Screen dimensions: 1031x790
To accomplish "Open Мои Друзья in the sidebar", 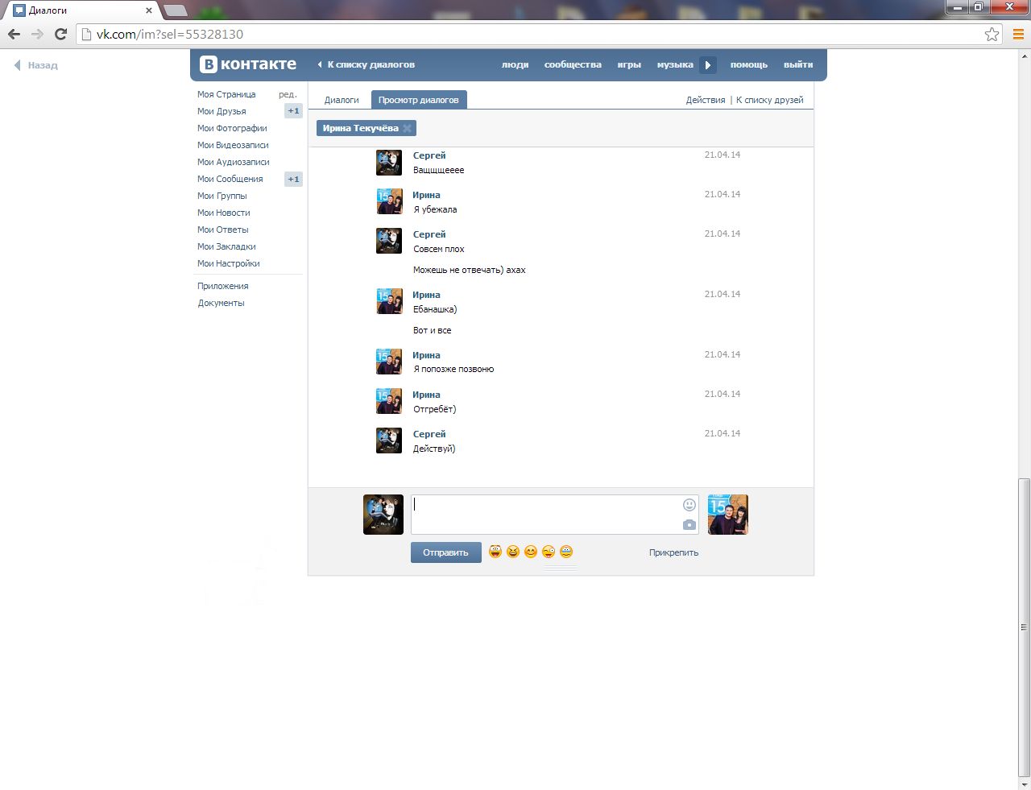I will pos(222,111).
